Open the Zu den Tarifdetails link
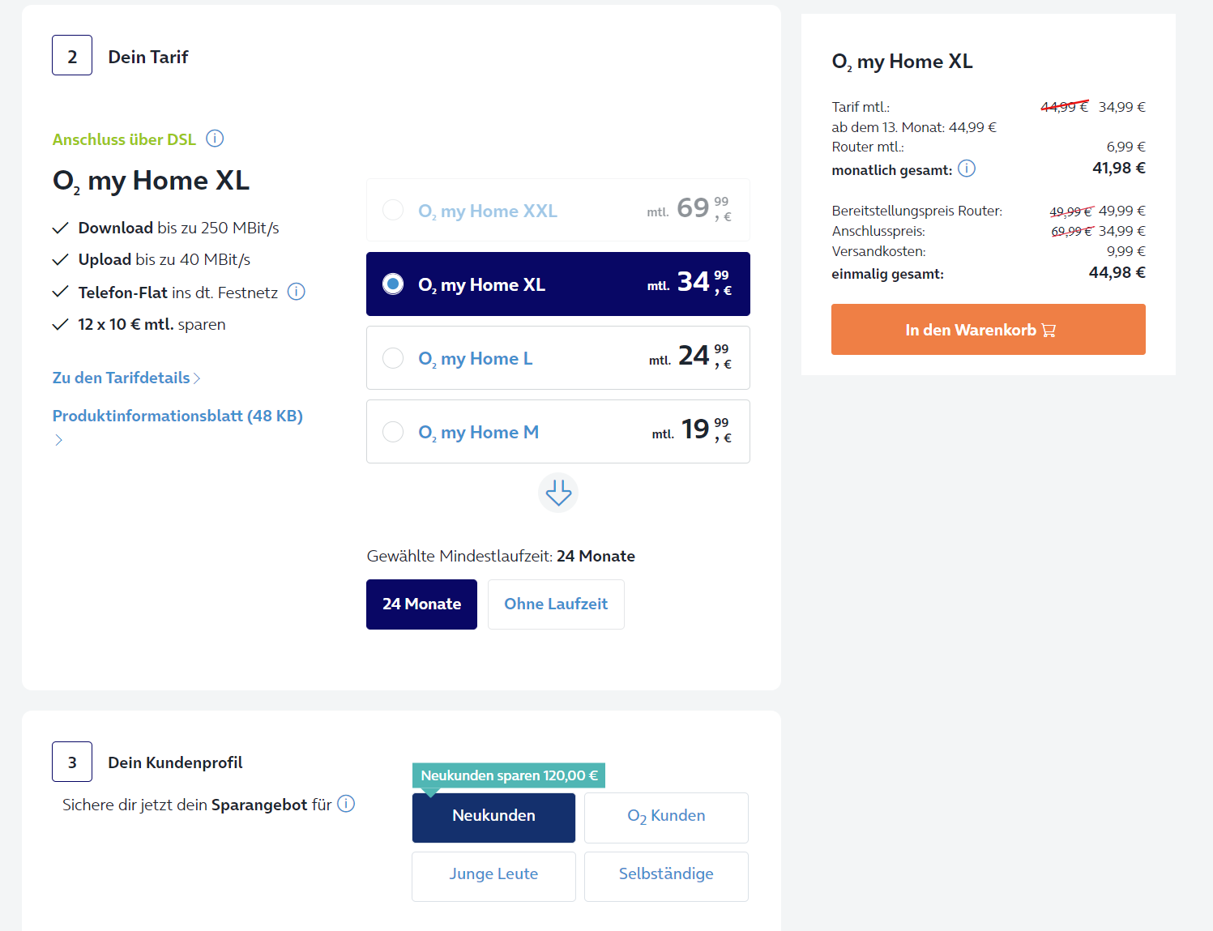 pos(122,378)
